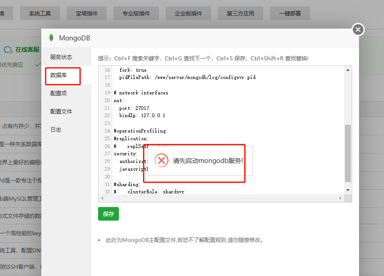Select the 专业版插件 category tab
The image size is (384, 276).
(136, 13)
